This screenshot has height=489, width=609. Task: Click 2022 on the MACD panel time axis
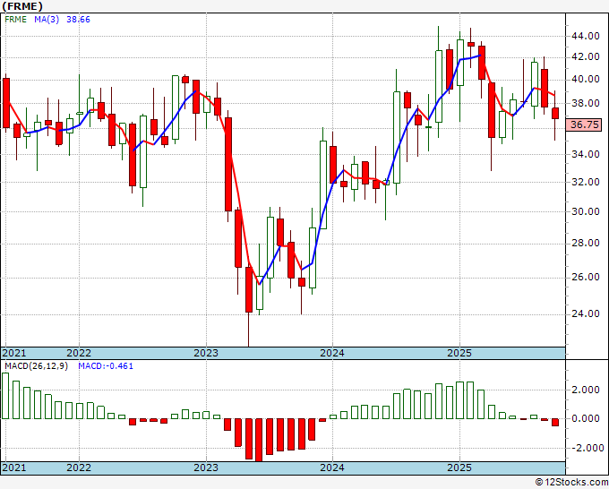[79, 468]
